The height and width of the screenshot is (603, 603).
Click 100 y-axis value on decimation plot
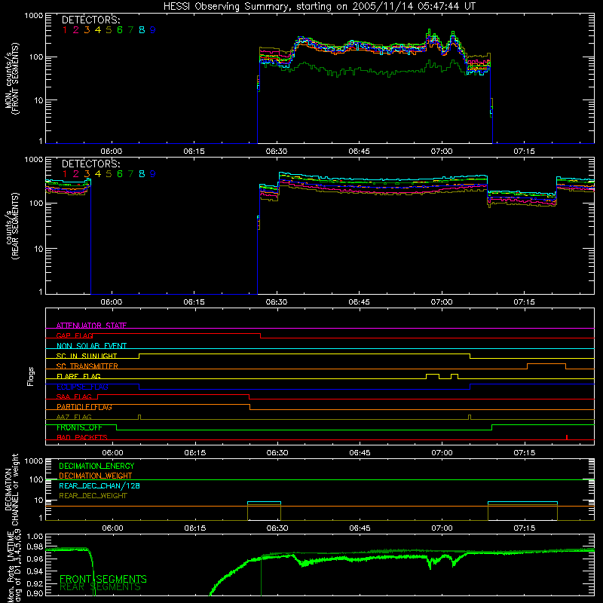pos(36,479)
